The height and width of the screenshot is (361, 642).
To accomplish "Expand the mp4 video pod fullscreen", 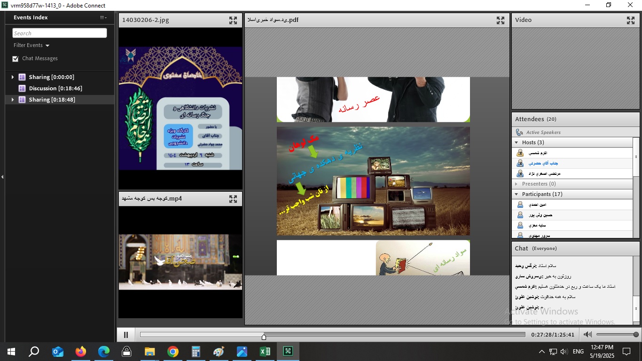I will tap(233, 199).
